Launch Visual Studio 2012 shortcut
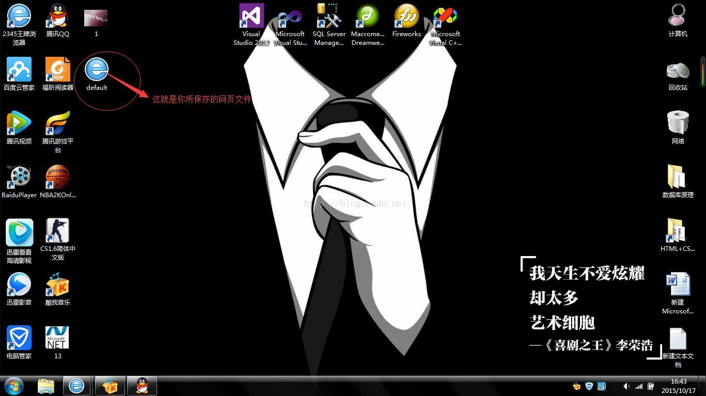Image resolution: width=706 pixels, height=396 pixels. tap(251, 24)
